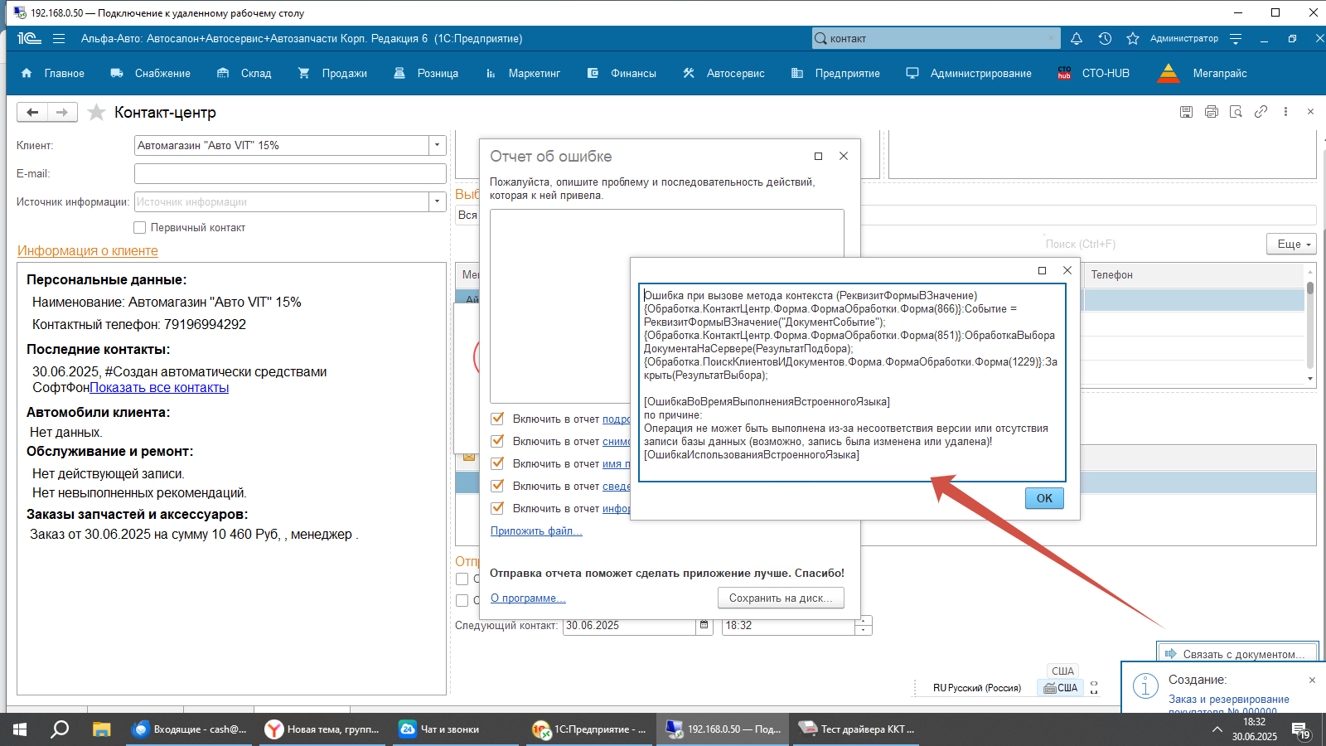Click the save diskette icon in form toolbar
The image size is (1326, 746).
click(1186, 112)
